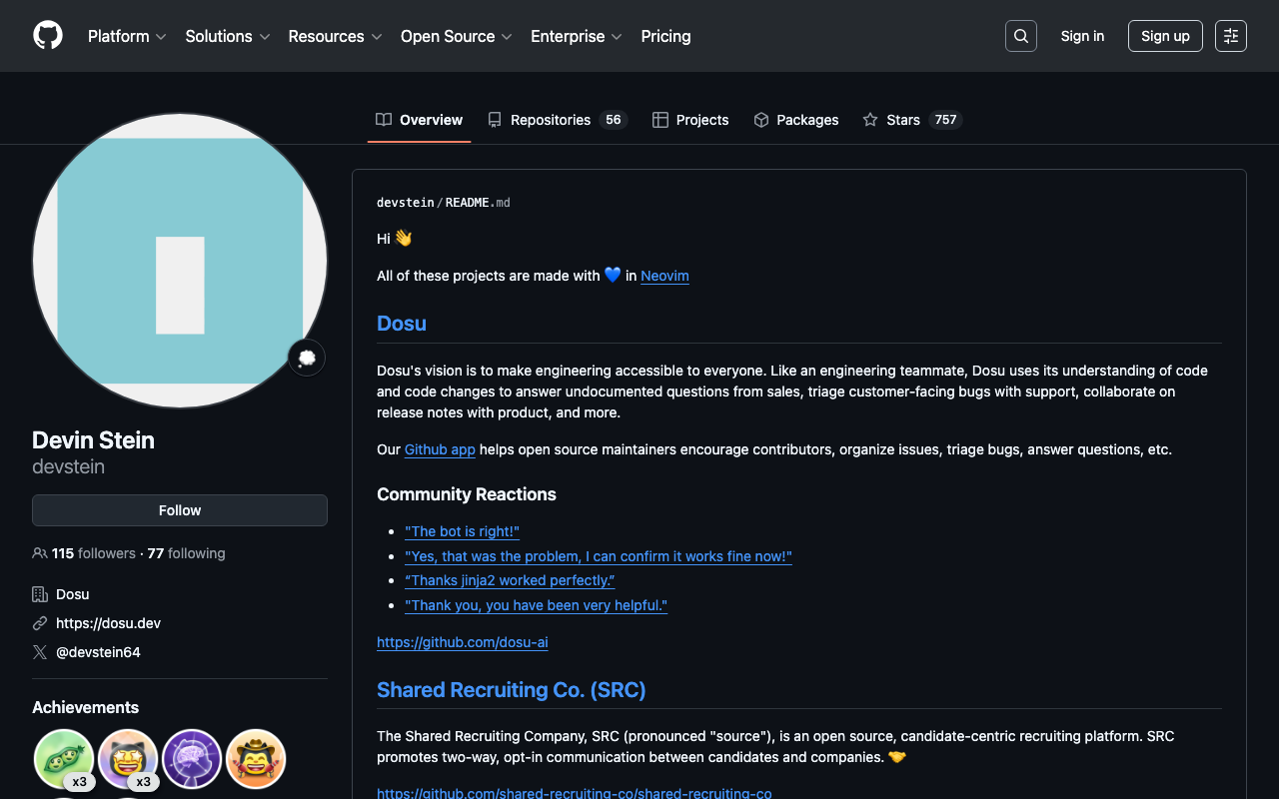Open the "Yes, that was the problem" link

pyautogui.click(x=599, y=556)
